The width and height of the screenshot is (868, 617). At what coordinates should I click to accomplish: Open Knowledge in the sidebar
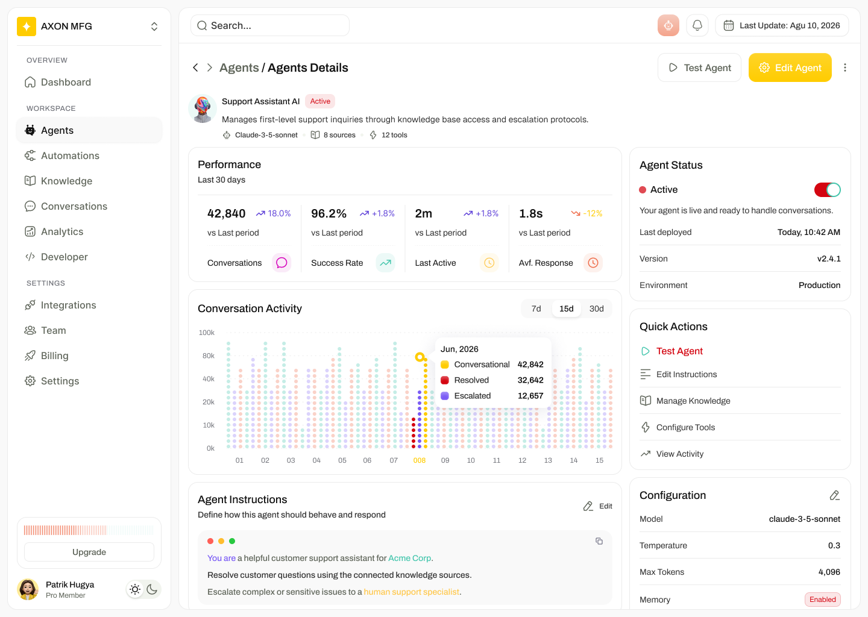coord(89,181)
